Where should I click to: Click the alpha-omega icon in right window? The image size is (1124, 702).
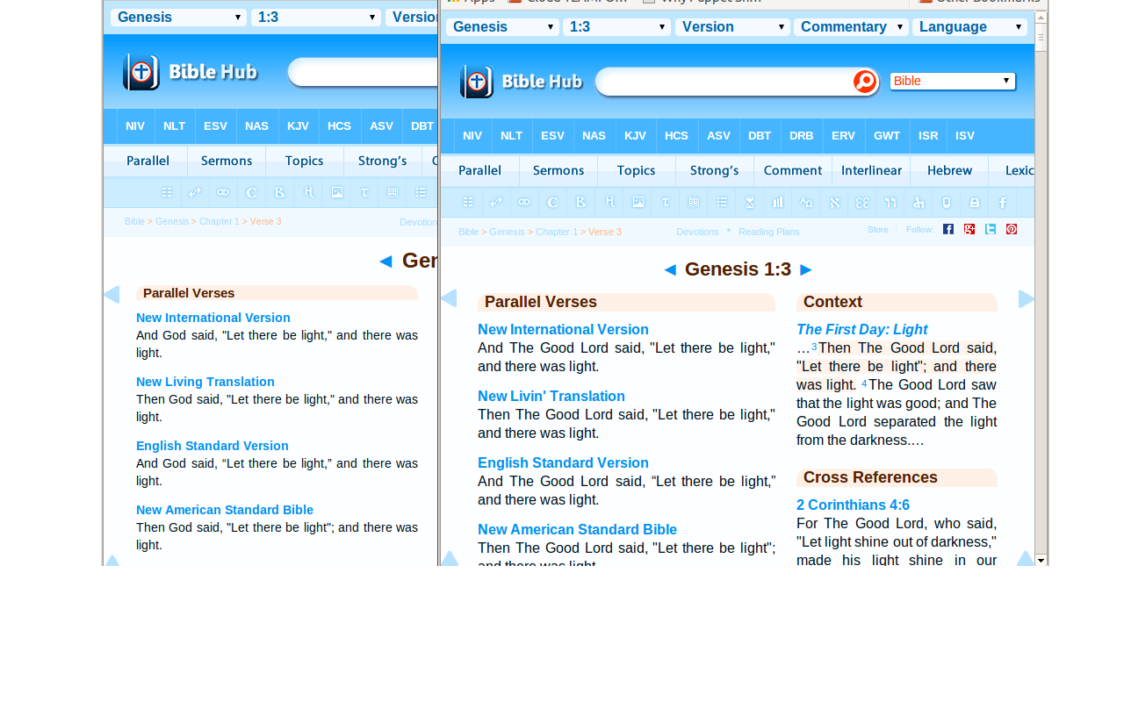tap(805, 203)
